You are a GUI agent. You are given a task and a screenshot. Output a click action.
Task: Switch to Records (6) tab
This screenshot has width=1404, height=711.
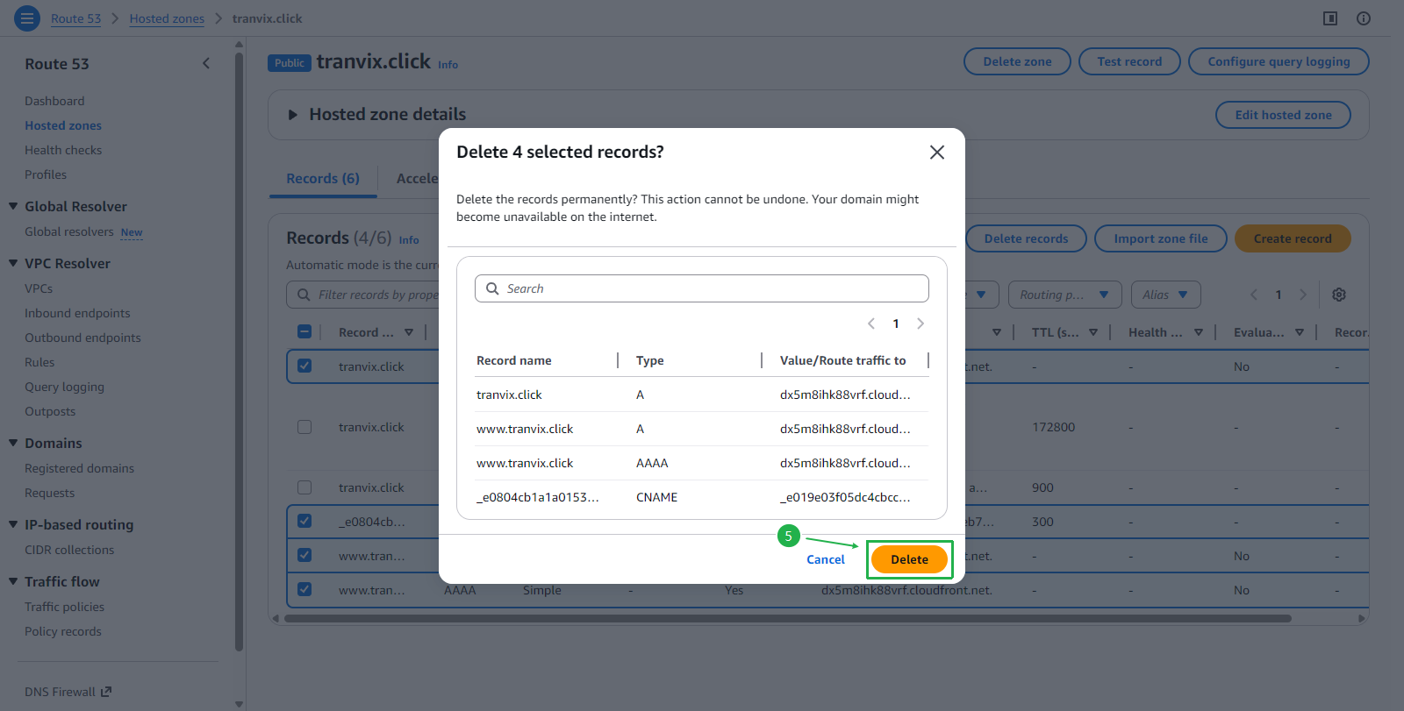[323, 179]
